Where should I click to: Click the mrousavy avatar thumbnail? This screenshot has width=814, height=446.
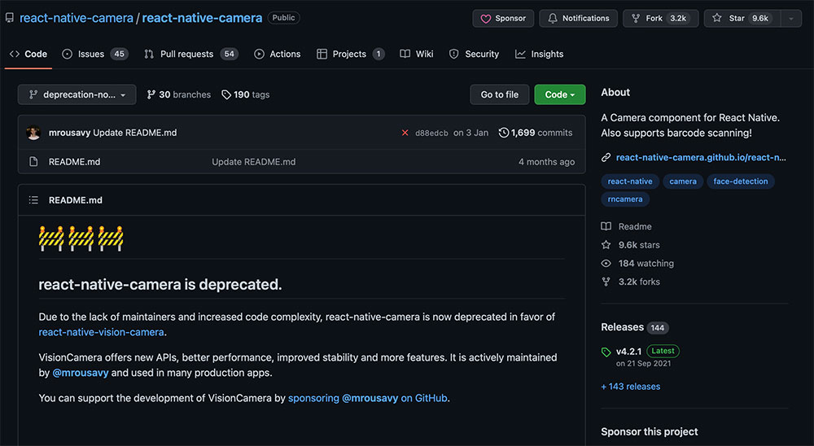click(33, 133)
